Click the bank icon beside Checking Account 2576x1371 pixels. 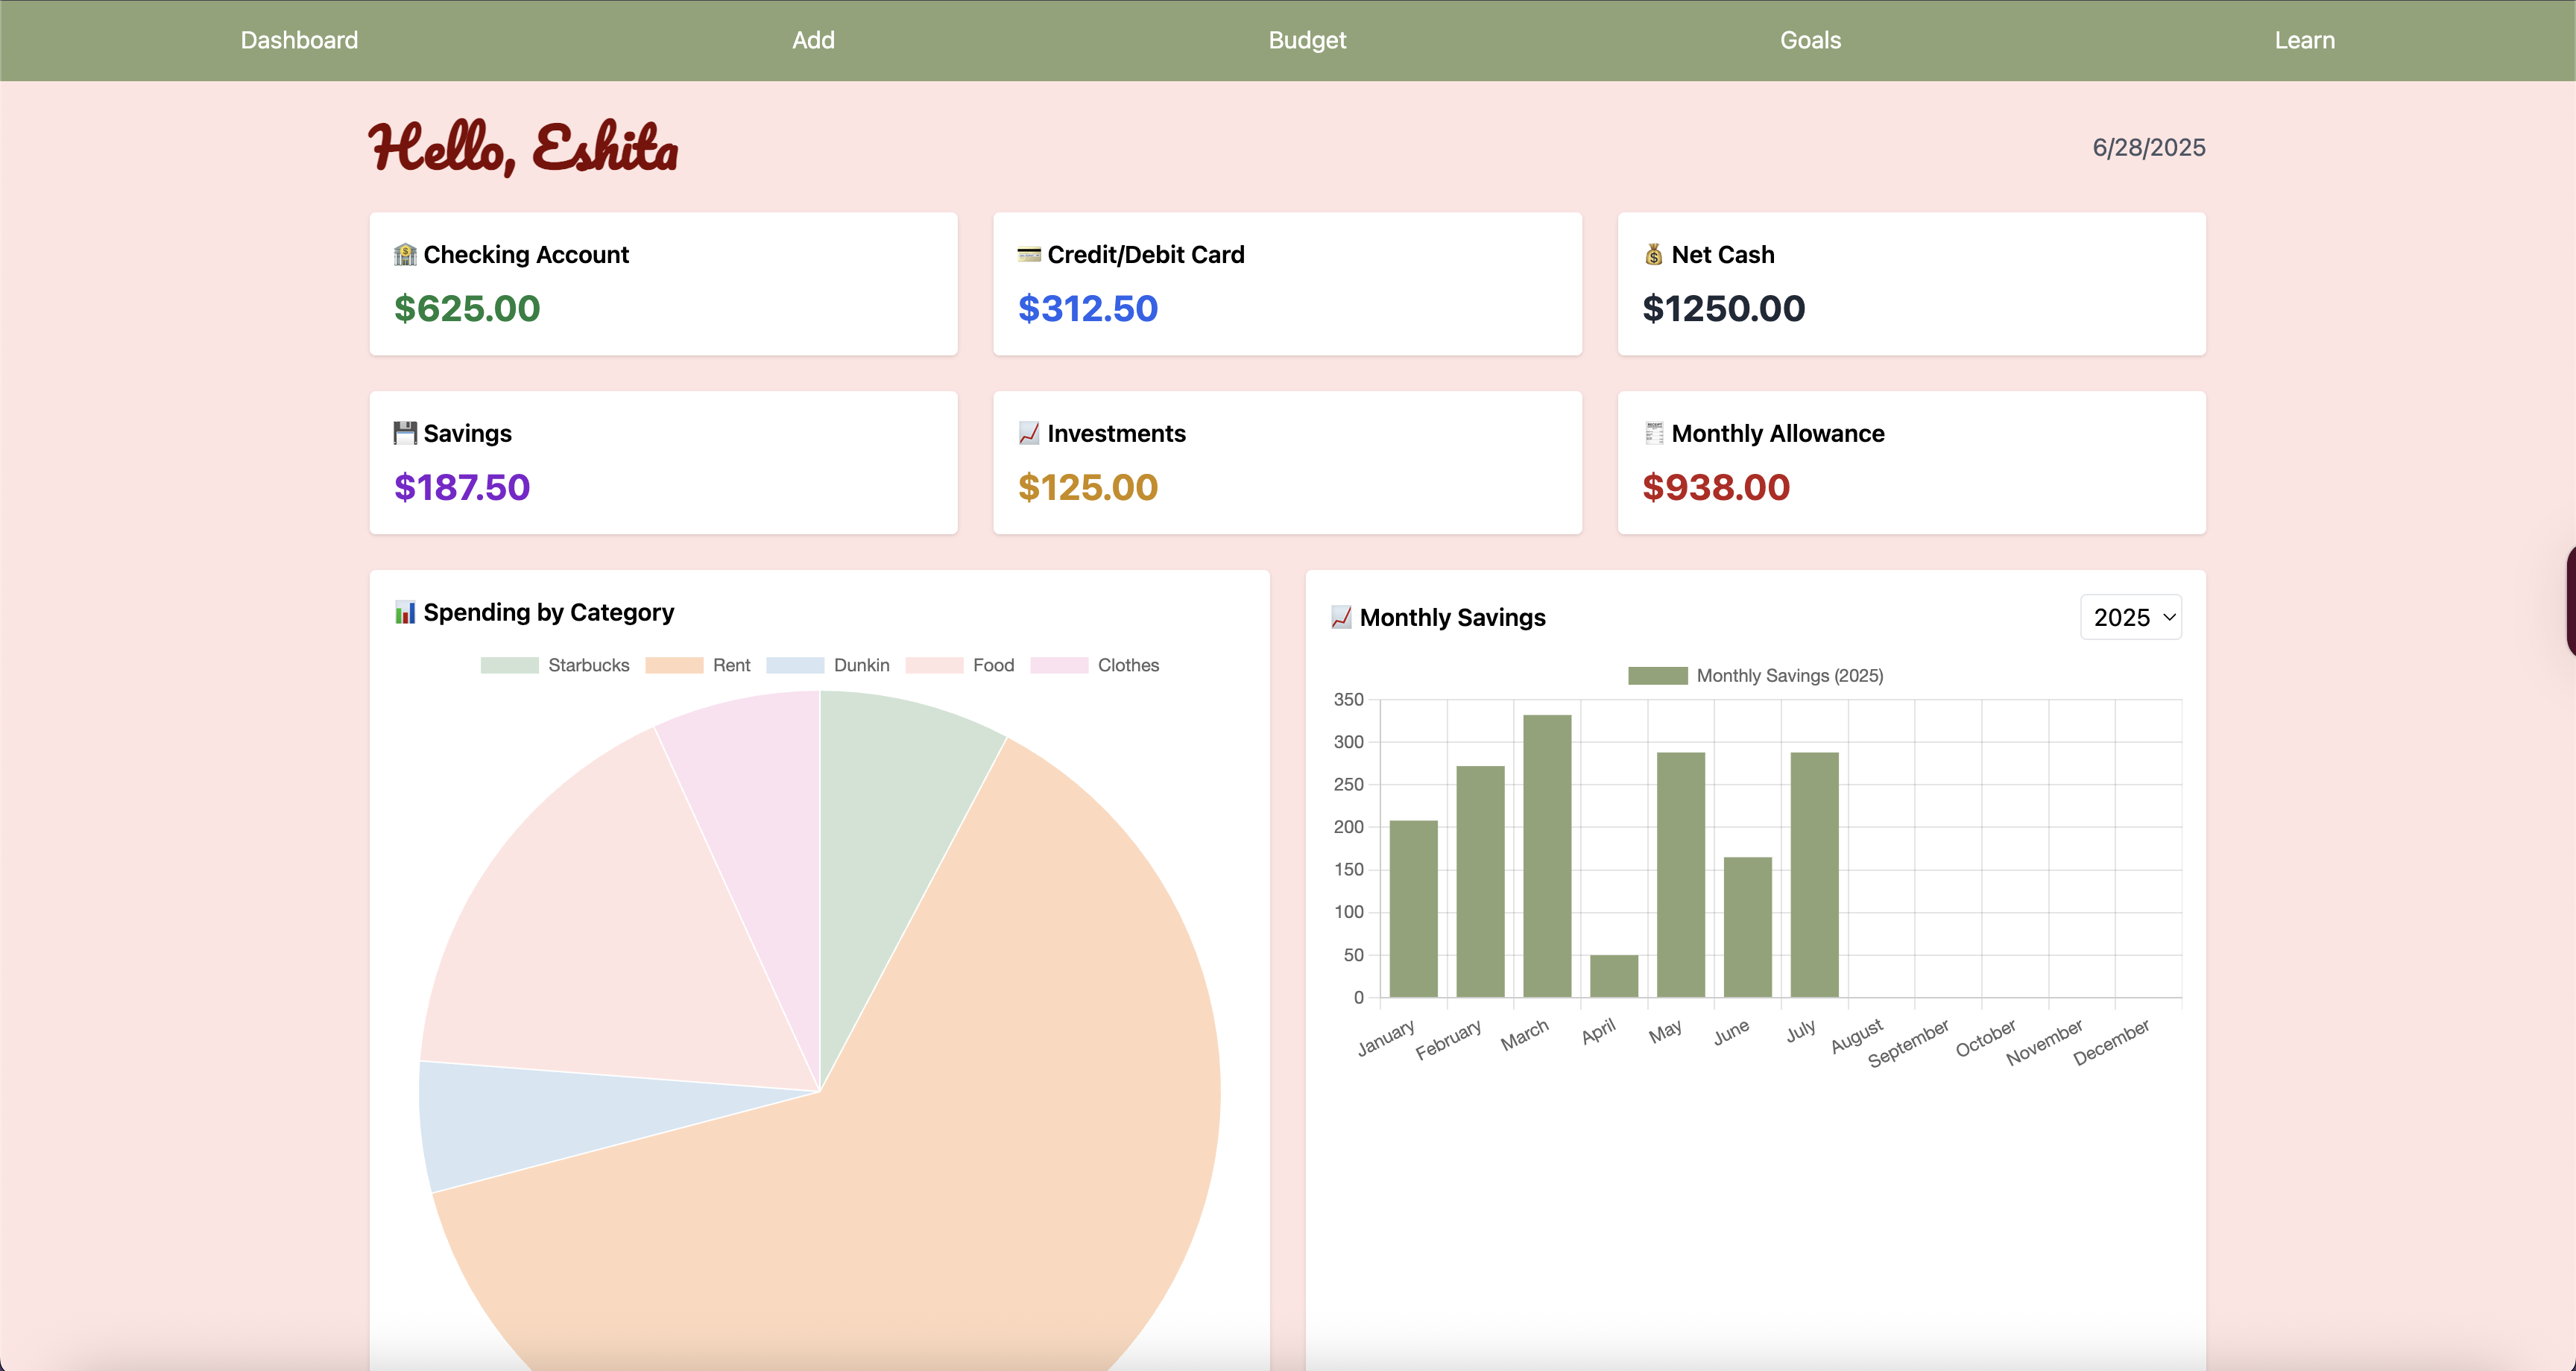[x=405, y=255]
